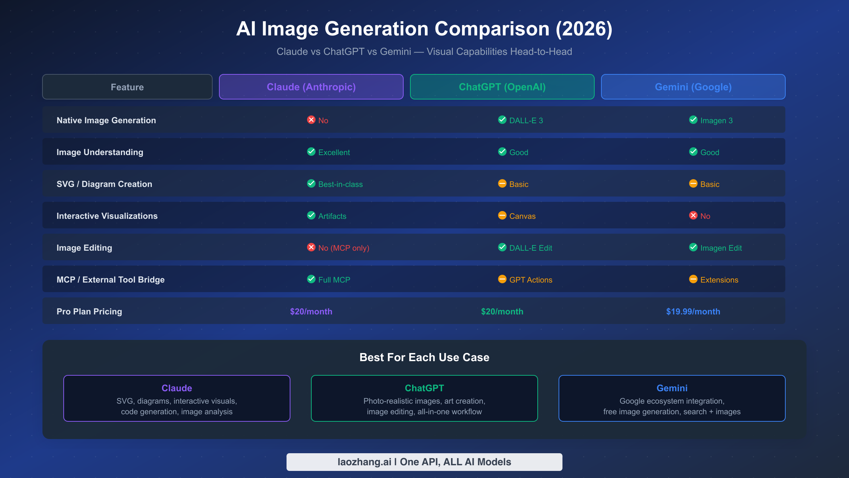
Task: Click the Gemini ecosystem integration card
Action: [672, 398]
